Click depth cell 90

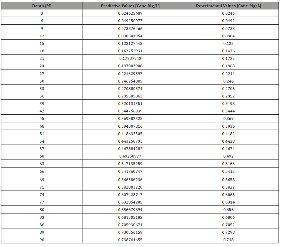(42, 240)
